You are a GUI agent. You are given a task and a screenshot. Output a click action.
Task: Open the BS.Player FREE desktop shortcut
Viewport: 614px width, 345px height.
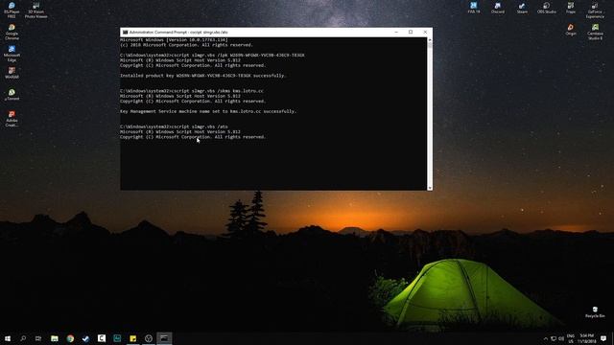point(12,10)
